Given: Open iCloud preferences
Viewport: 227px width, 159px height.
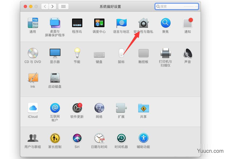Looking at the screenshot, I should 33,108.
